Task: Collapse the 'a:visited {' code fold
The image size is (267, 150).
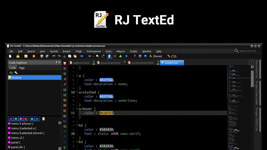Action: [x=77, y=92]
